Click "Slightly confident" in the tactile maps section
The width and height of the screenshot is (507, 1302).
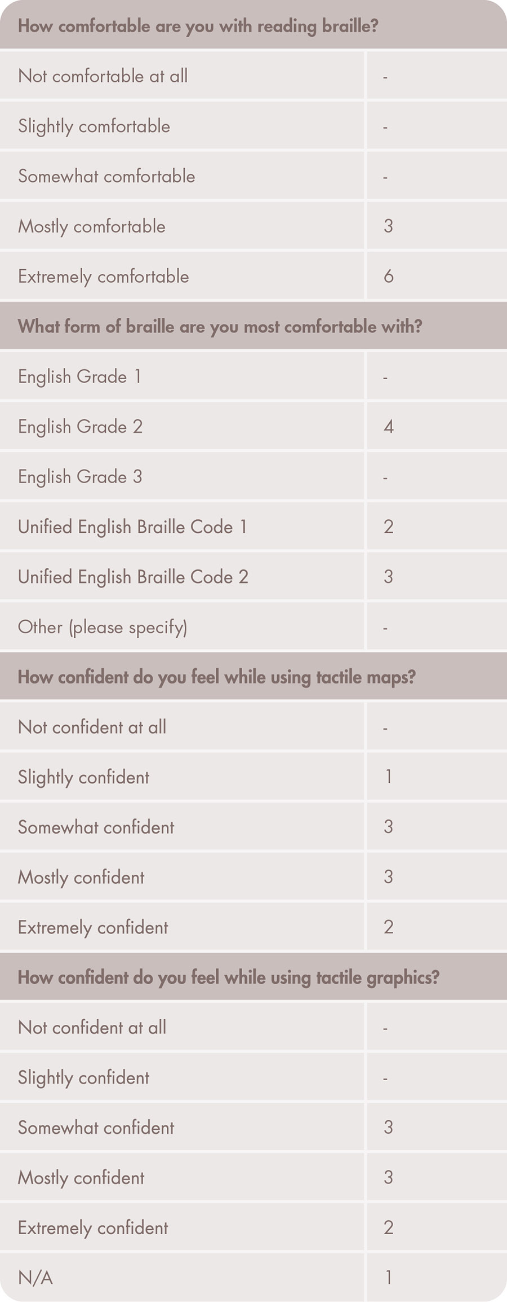[x=83, y=777]
